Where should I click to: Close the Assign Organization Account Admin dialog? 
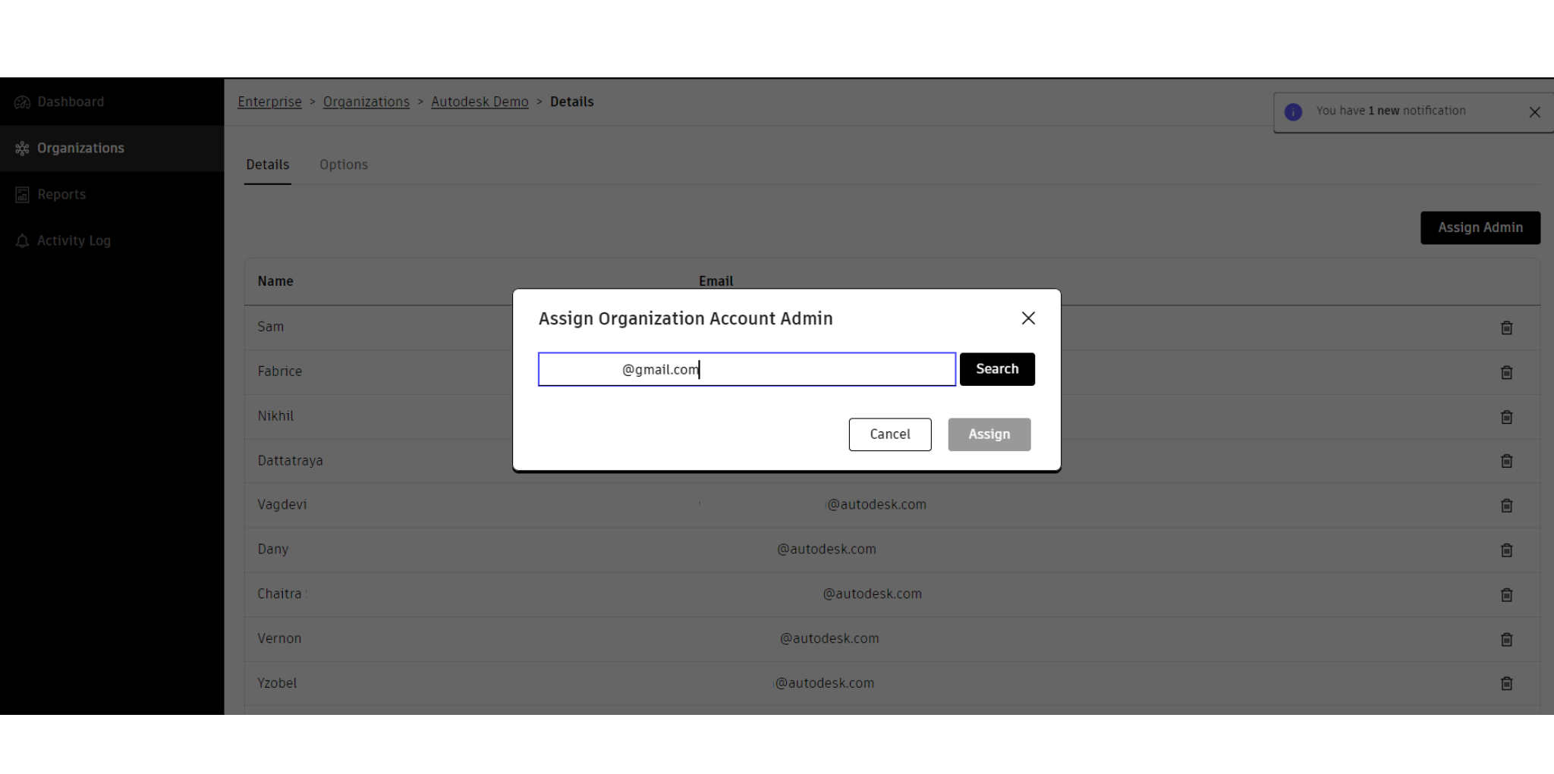[x=1028, y=318]
